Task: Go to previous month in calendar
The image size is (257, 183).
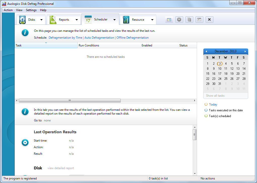Action: [206, 51]
